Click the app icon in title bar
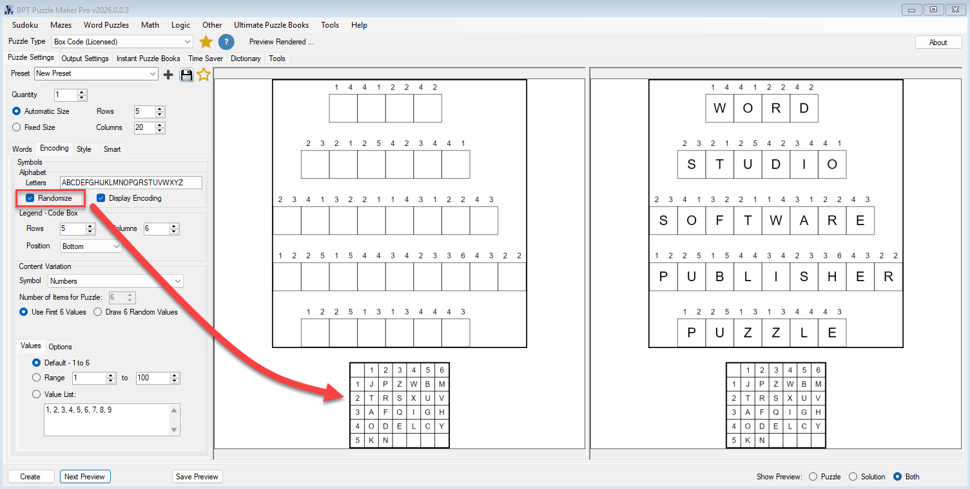The height and width of the screenshot is (489, 970). pos(8,9)
